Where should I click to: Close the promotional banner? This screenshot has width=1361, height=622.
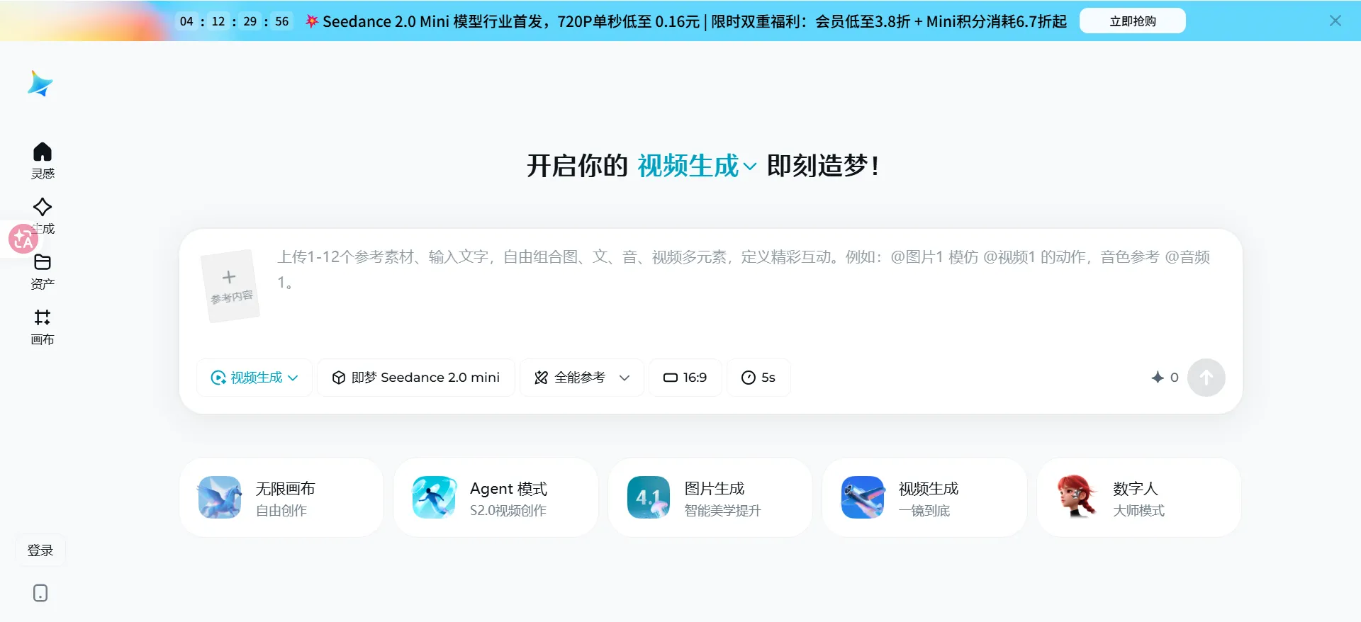tap(1335, 21)
